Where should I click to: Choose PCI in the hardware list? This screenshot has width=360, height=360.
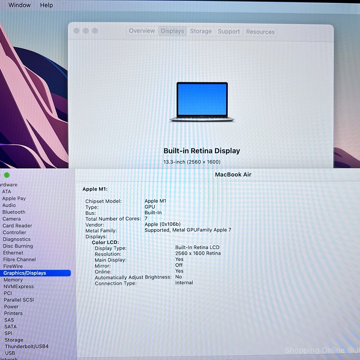(x=8, y=293)
